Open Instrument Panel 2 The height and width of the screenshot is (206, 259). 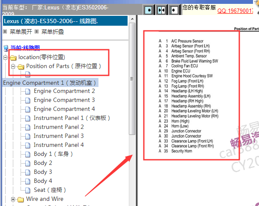(59, 127)
